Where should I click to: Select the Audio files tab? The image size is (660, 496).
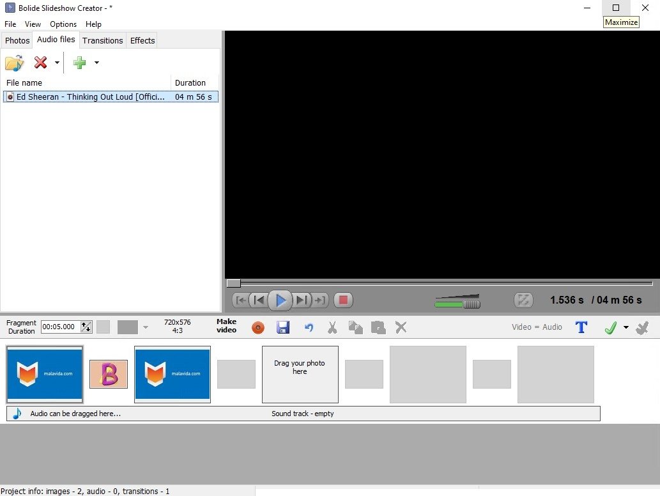(56, 40)
